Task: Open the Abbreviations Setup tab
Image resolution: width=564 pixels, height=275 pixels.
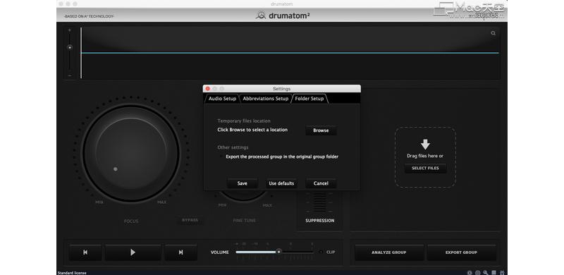Action: coord(266,99)
